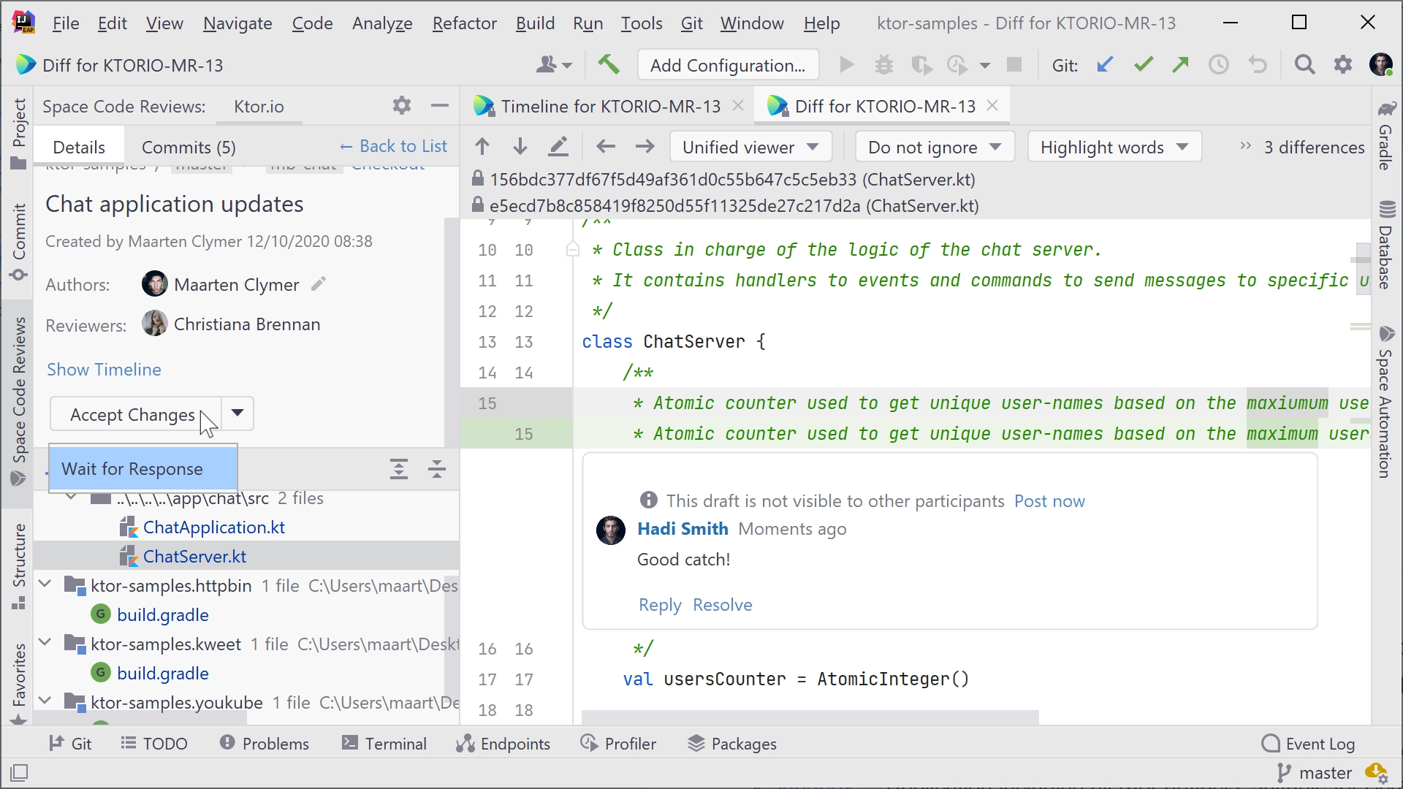Click the 'Post now' link for draft comment
Screen dimensions: 1403x789
pos(1050,501)
